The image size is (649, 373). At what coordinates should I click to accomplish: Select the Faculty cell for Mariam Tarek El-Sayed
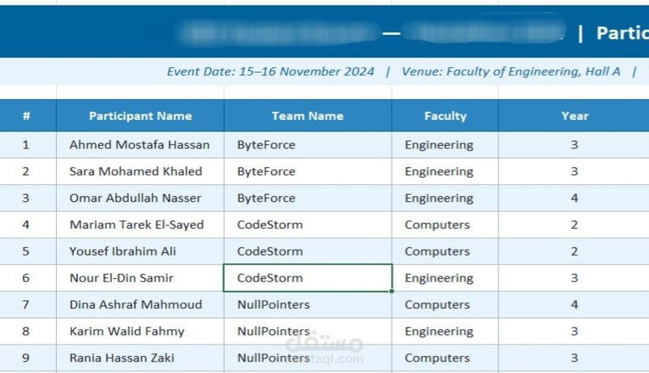coord(437,225)
